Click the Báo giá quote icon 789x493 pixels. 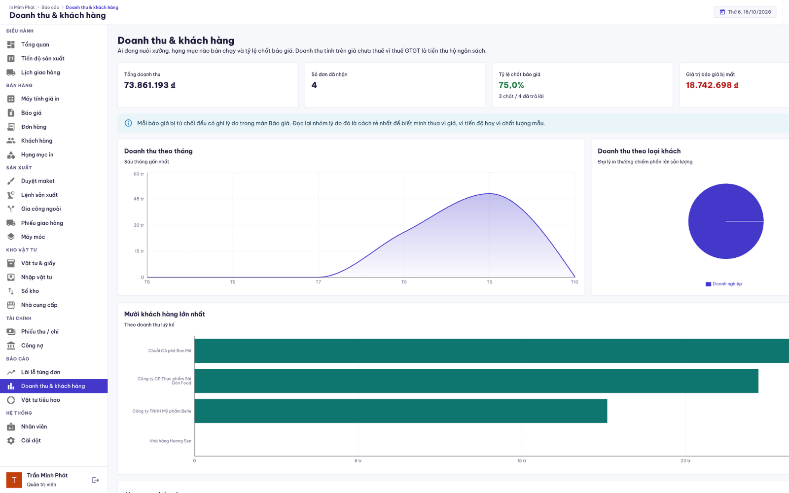11,113
